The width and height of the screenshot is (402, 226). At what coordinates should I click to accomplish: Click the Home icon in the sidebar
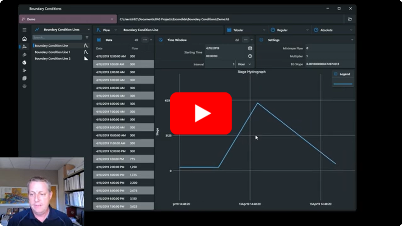coord(24,39)
